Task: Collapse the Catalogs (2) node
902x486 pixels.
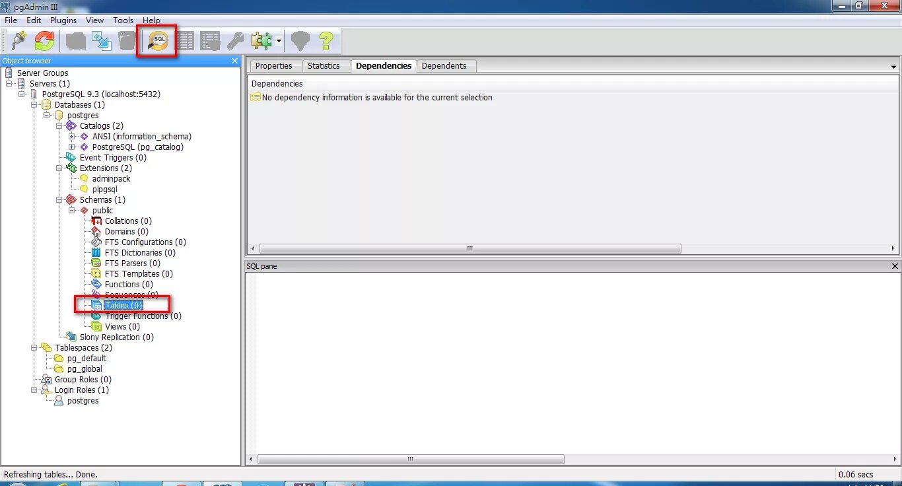Action: [x=59, y=126]
